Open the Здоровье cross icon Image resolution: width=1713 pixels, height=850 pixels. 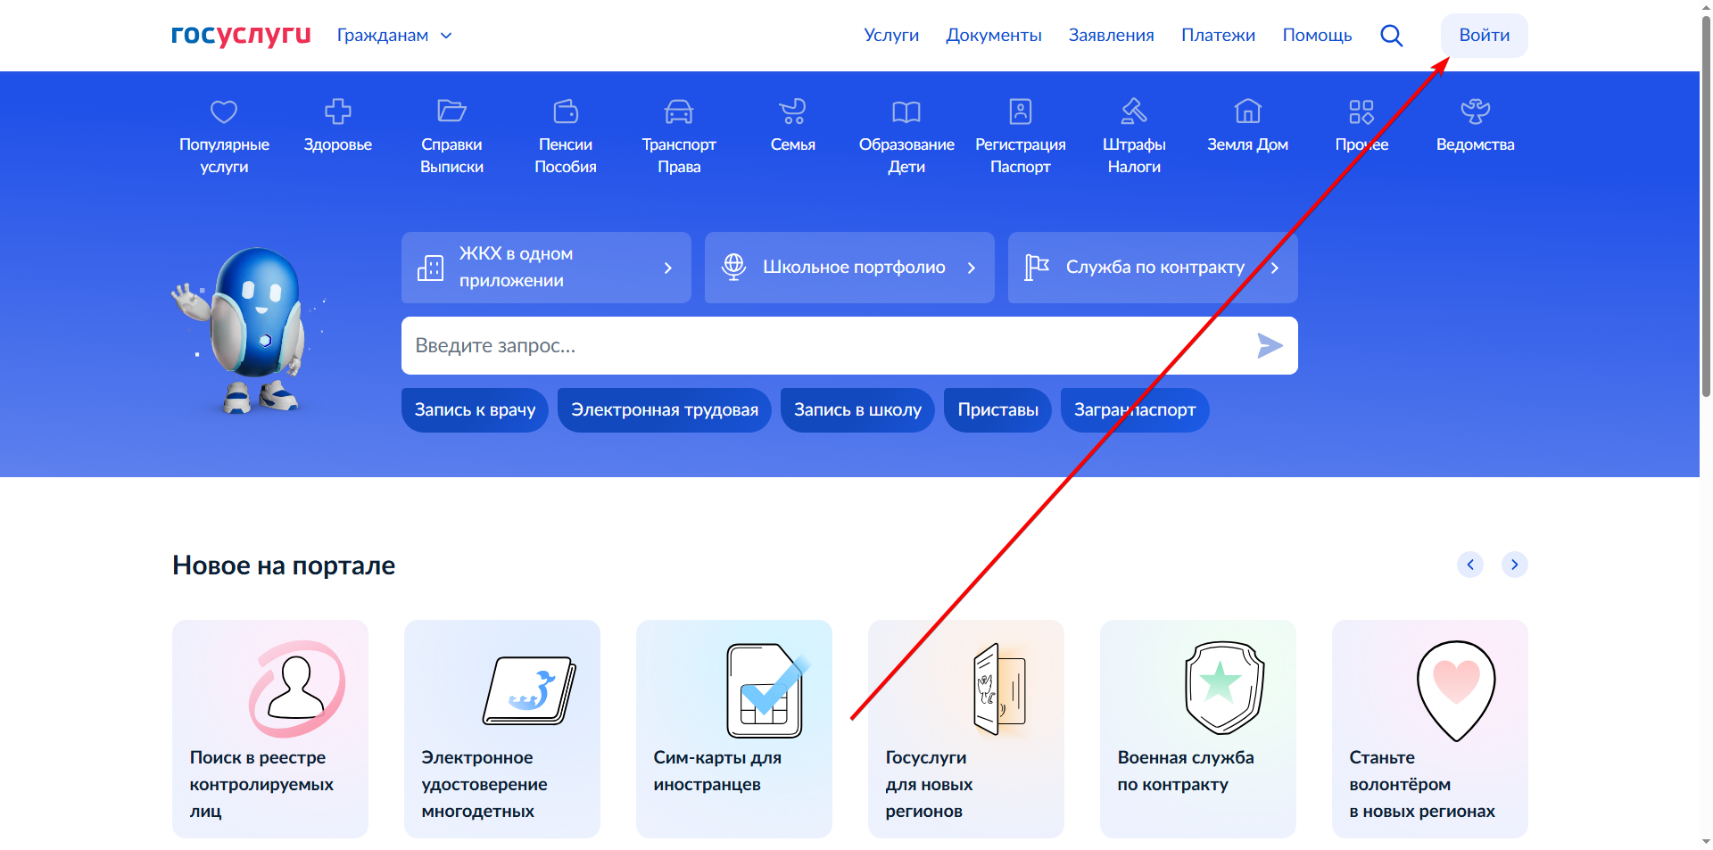coord(338,111)
